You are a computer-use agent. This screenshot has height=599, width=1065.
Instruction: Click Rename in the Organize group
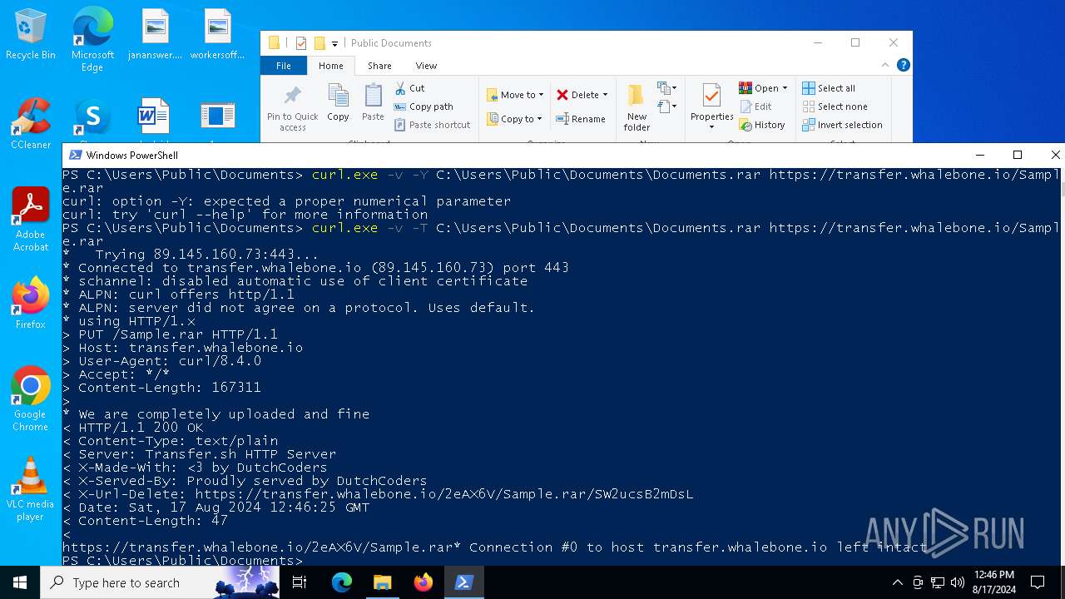tap(581, 119)
